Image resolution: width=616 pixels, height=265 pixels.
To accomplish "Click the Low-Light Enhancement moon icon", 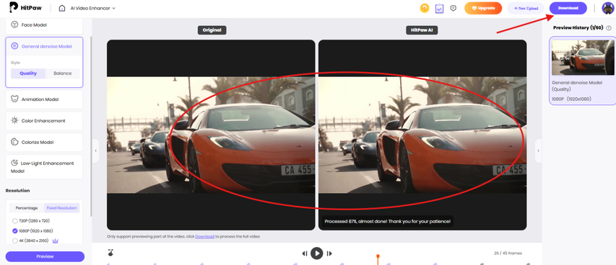I will point(14,163).
